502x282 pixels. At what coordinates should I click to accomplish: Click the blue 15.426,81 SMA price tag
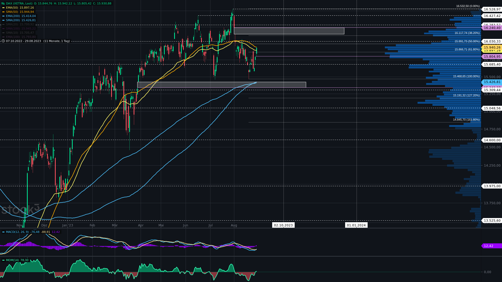click(492, 82)
